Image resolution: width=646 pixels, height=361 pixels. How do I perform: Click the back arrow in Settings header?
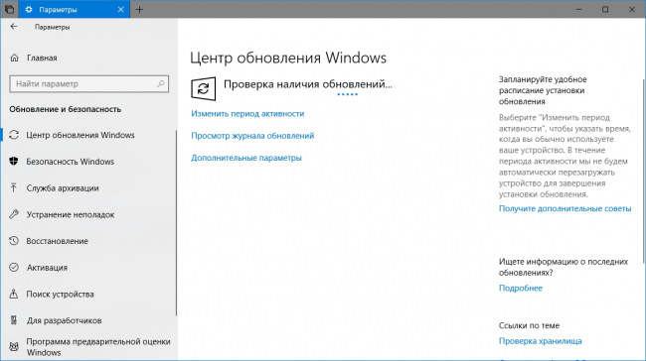[14, 27]
